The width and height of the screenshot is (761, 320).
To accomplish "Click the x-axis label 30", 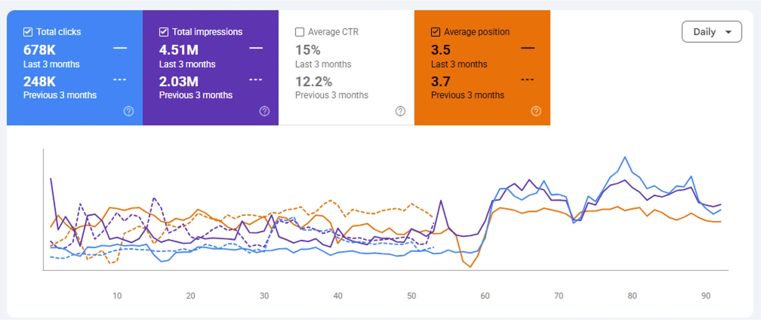I will click(x=264, y=296).
